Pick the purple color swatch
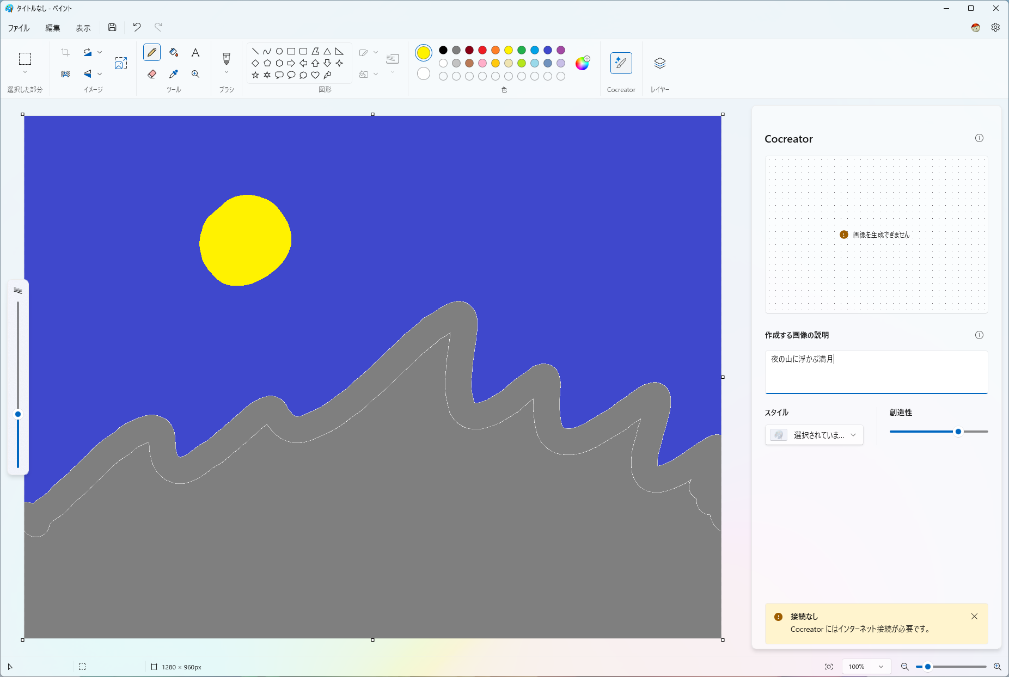1009x677 pixels. click(561, 50)
